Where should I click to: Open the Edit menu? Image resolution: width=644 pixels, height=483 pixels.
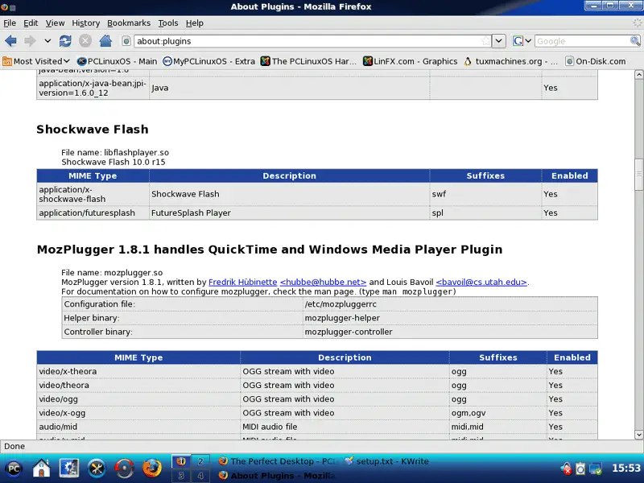[31, 23]
